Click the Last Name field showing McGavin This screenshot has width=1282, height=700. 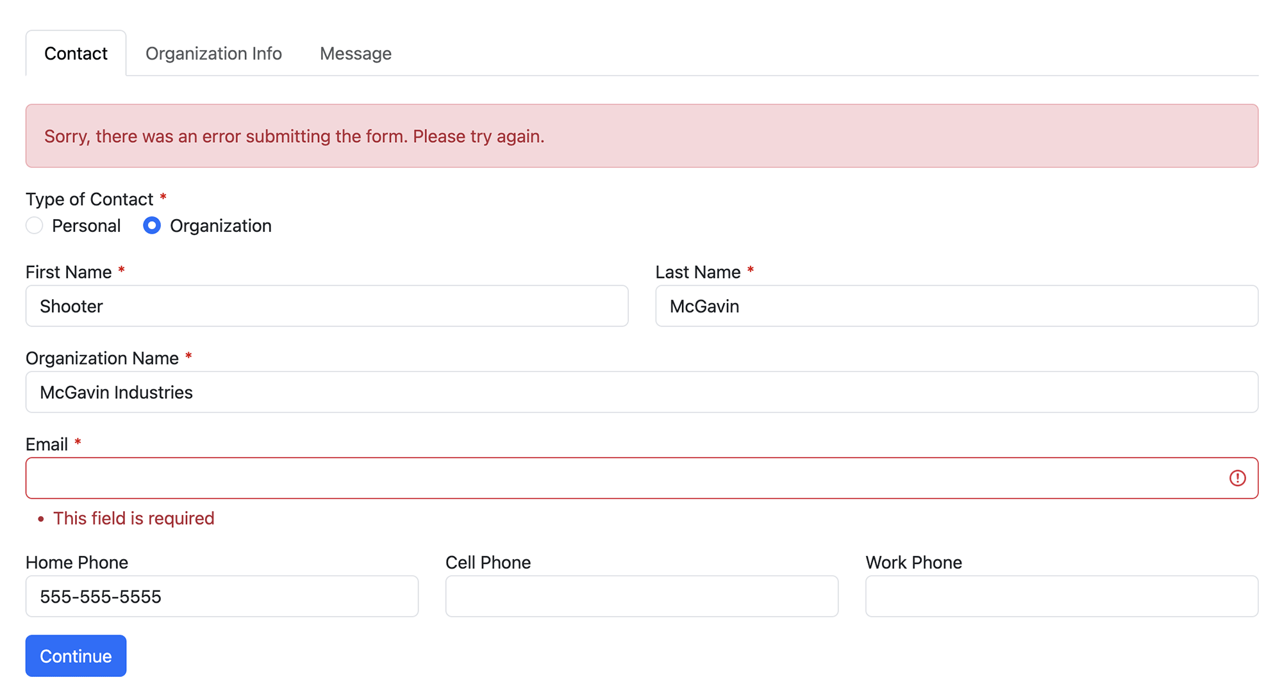pyautogui.click(x=955, y=306)
